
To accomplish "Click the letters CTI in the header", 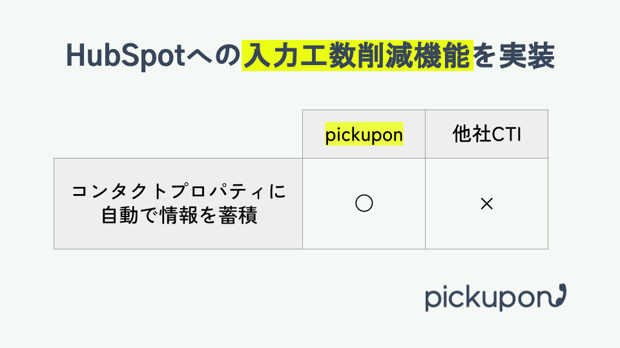I will [506, 135].
